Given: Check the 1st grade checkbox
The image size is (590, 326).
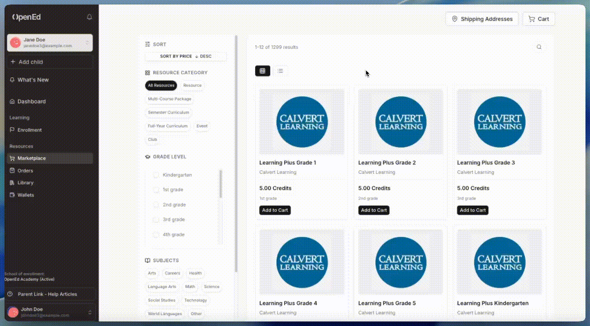Looking at the screenshot, I should coord(156,190).
